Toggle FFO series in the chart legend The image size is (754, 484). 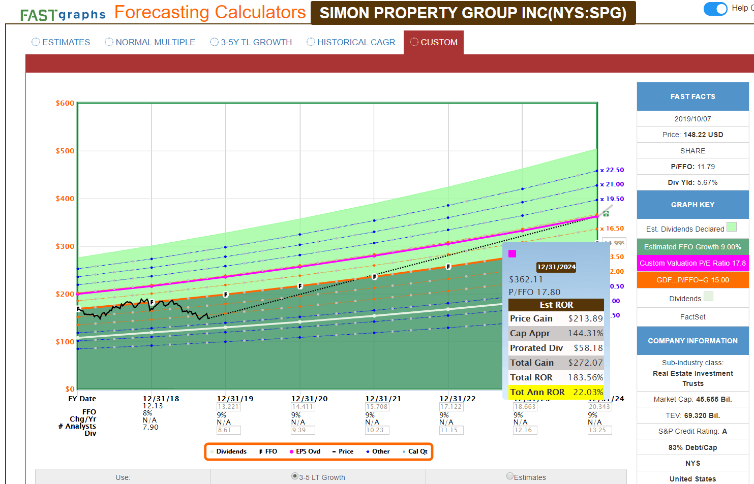point(268,451)
